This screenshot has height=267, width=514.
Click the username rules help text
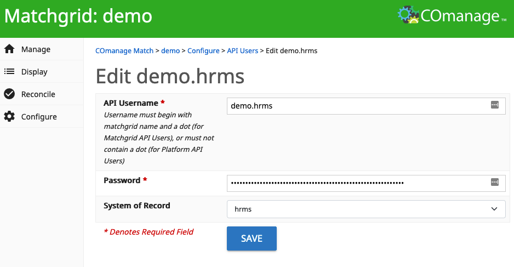click(x=159, y=138)
